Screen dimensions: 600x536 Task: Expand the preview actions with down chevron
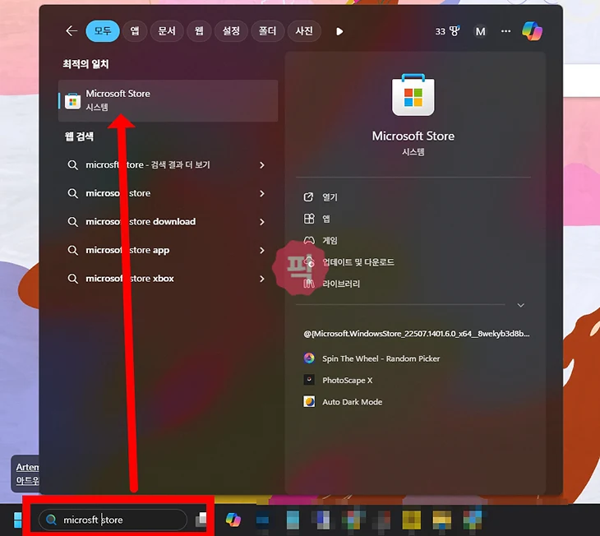click(521, 305)
